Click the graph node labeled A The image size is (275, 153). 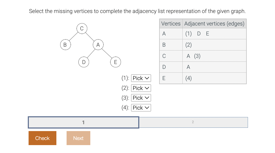98,45
